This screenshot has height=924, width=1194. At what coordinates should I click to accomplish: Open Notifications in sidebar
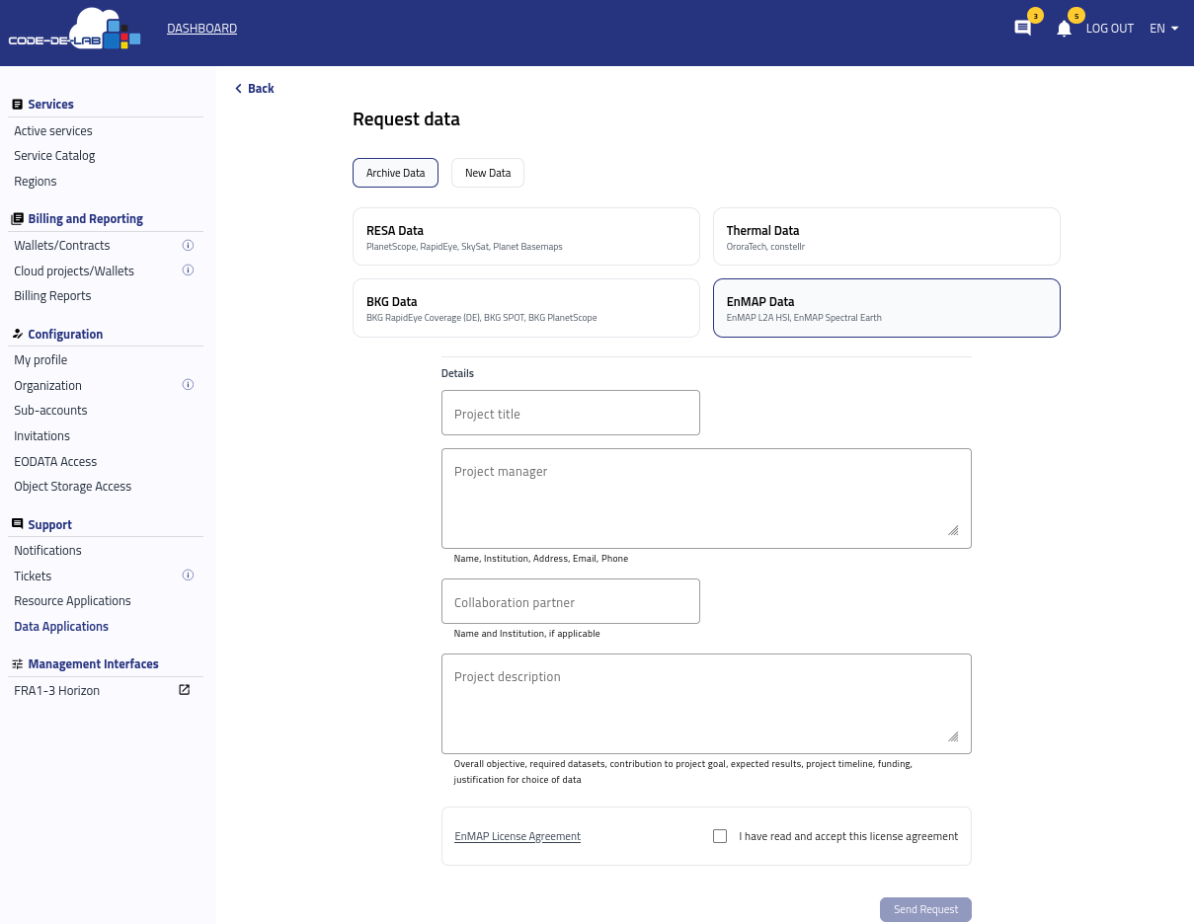tap(47, 551)
